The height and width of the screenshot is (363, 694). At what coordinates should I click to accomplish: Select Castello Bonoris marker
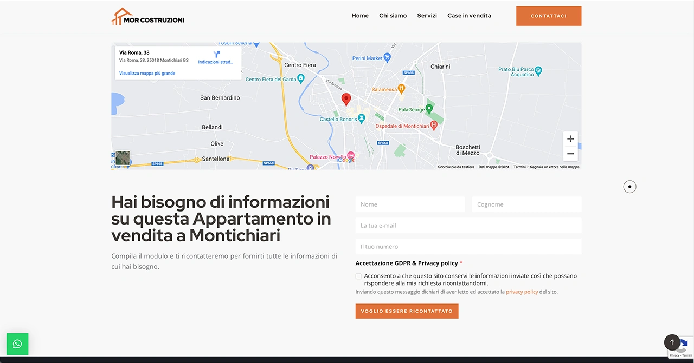click(362, 119)
